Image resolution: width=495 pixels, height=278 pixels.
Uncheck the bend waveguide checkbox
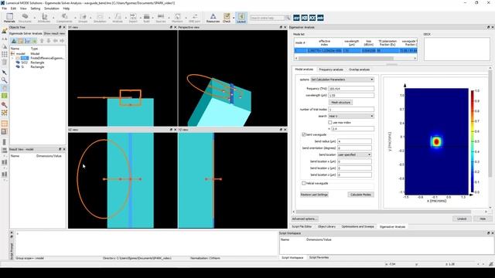(x=304, y=134)
